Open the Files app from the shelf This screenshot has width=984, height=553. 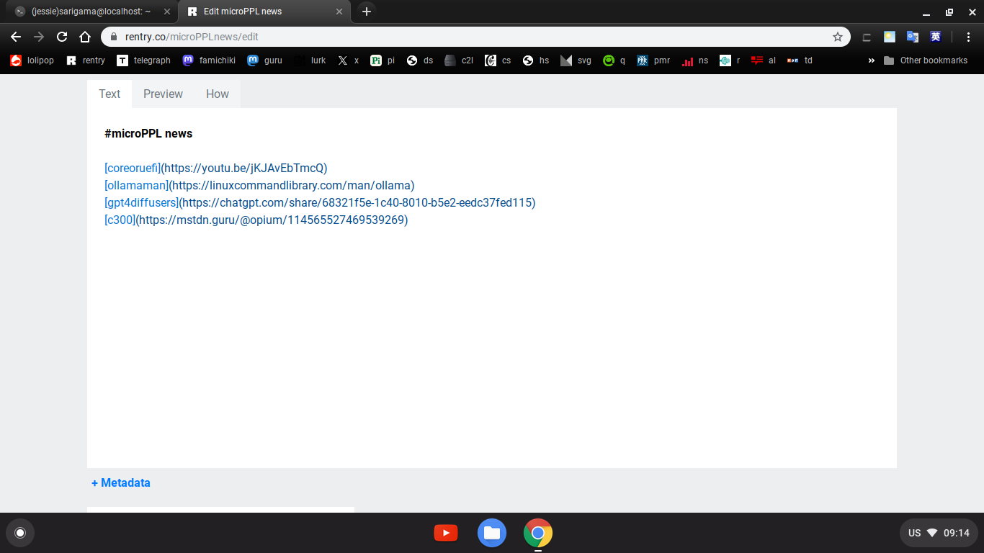tap(492, 533)
